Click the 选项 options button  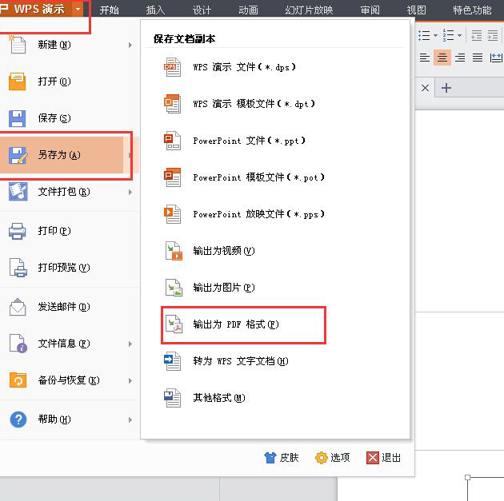click(x=333, y=457)
